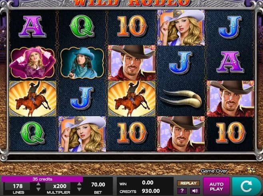
Task: Increase the bet multiplier
Action: [79, 184]
